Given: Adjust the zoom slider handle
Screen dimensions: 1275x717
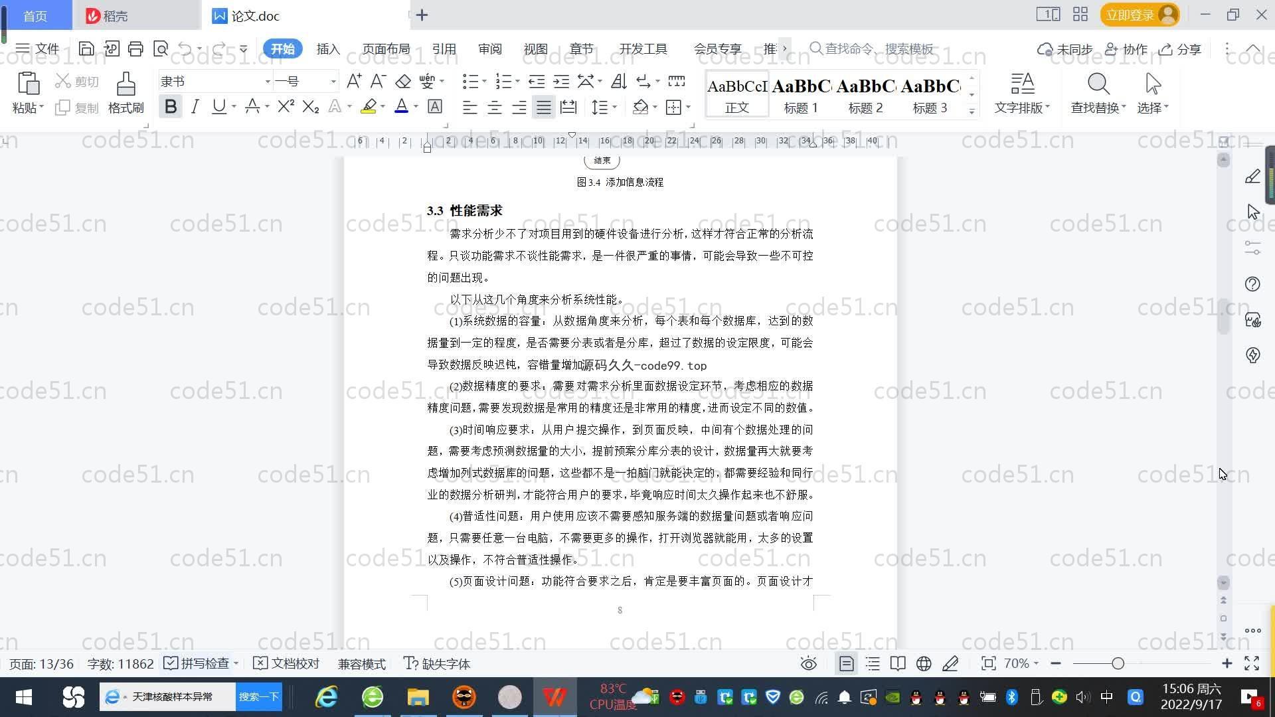Looking at the screenshot, I should click(x=1118, y=663).
